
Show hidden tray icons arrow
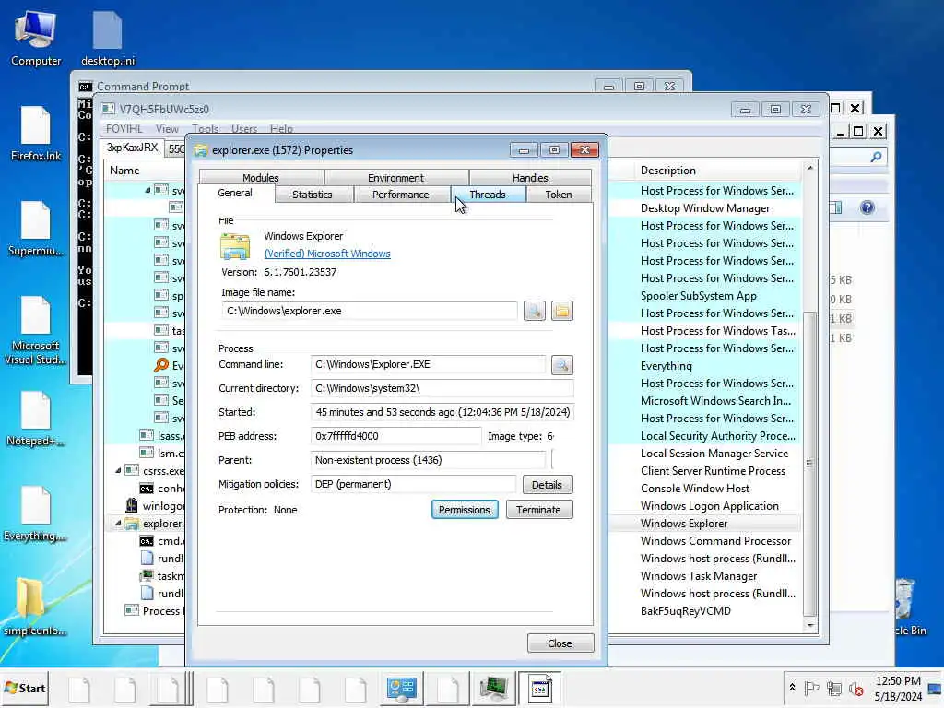pyautogui.click(x=792, y=687)
